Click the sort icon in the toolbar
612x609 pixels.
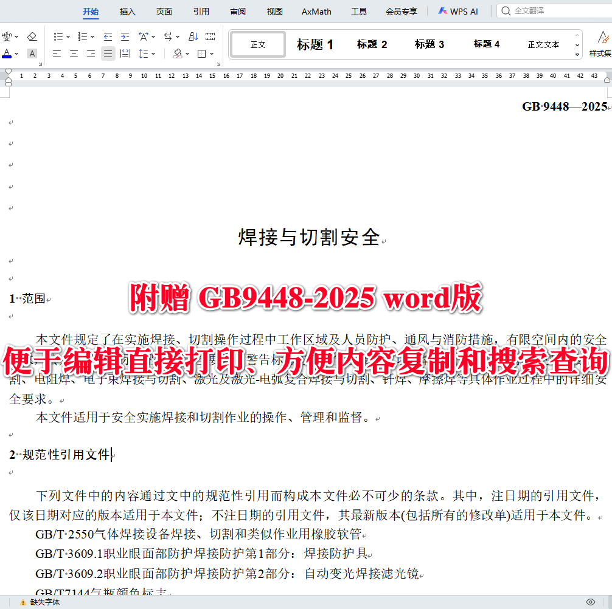pos(193,36)
